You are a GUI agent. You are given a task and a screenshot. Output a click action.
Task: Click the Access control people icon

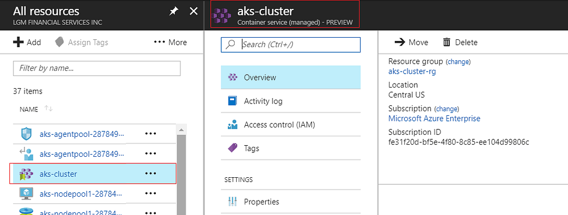click(232, 125)
